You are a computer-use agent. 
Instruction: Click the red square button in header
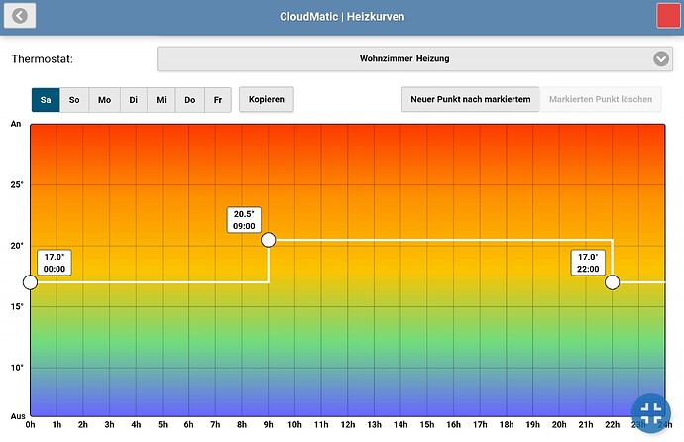[x=668, y=17]
